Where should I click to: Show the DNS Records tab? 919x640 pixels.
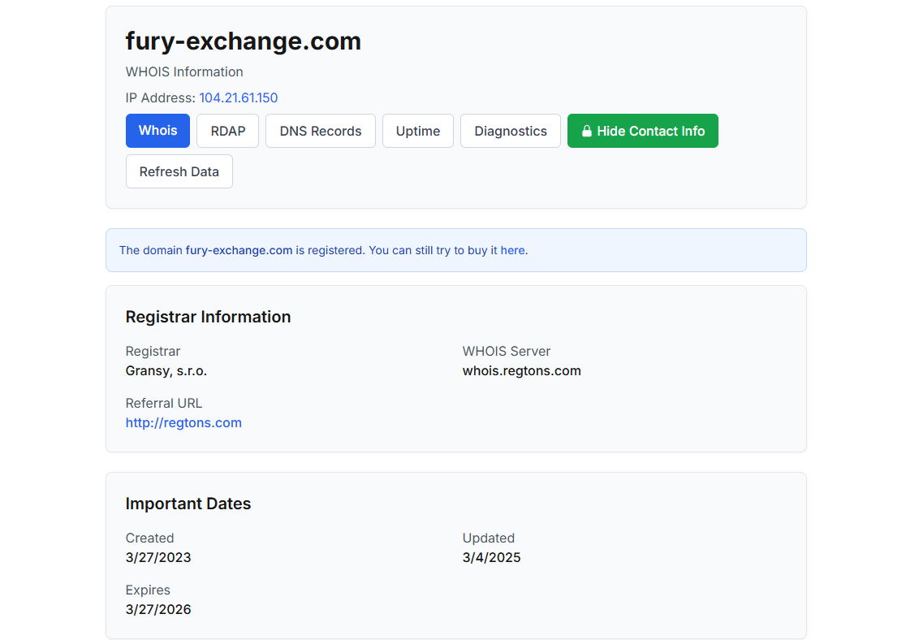[x=320, y=131]
